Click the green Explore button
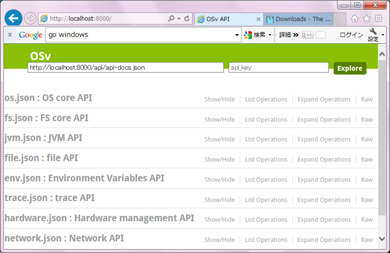The width and height of the screenshot is (390, 253). click(x=350, y=68)
